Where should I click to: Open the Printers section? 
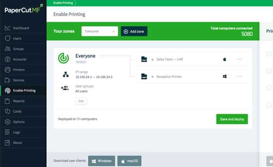click(23, 70)
